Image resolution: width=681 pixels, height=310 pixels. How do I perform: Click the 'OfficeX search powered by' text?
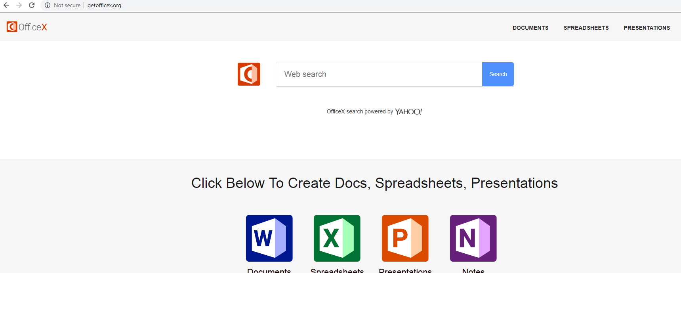coord(360,111)
